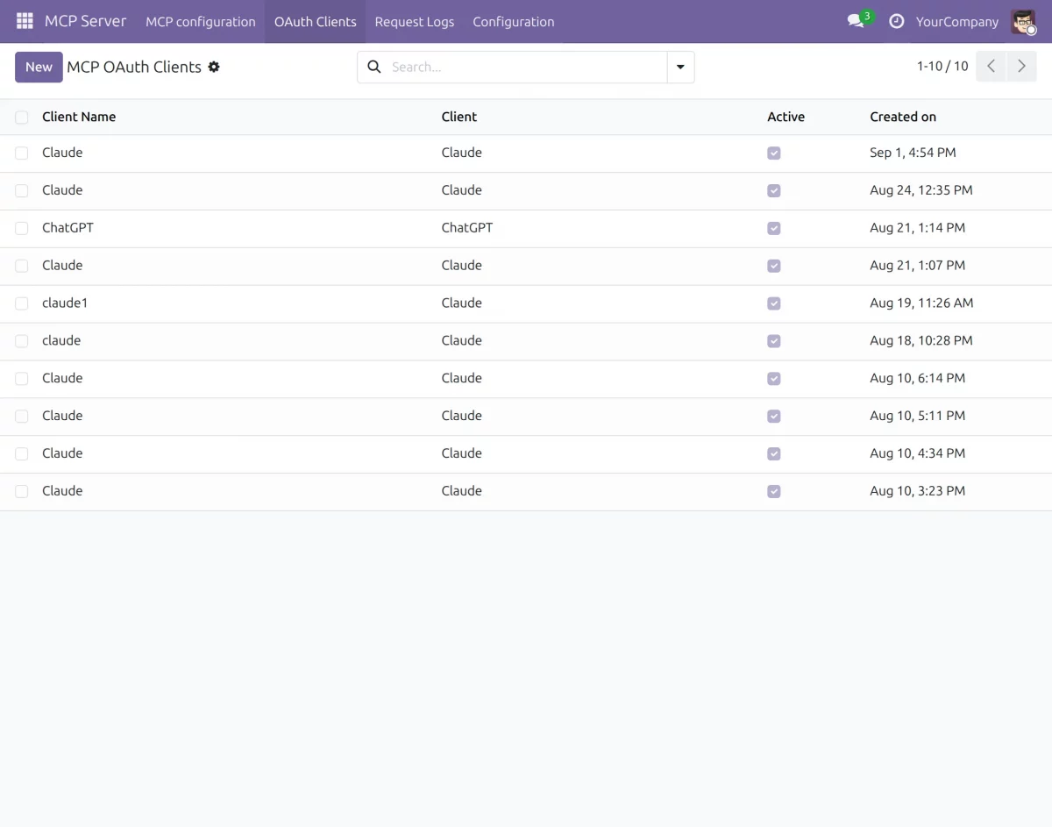This screenshot has height=827, width=1052.
Task: Select the Aug 10, 3:23 PM row checkbox
Action: (22, 492)
